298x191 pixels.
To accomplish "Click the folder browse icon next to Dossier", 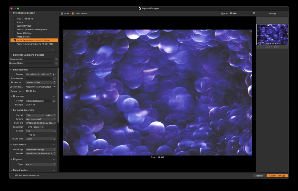I will tap(54, 74).
